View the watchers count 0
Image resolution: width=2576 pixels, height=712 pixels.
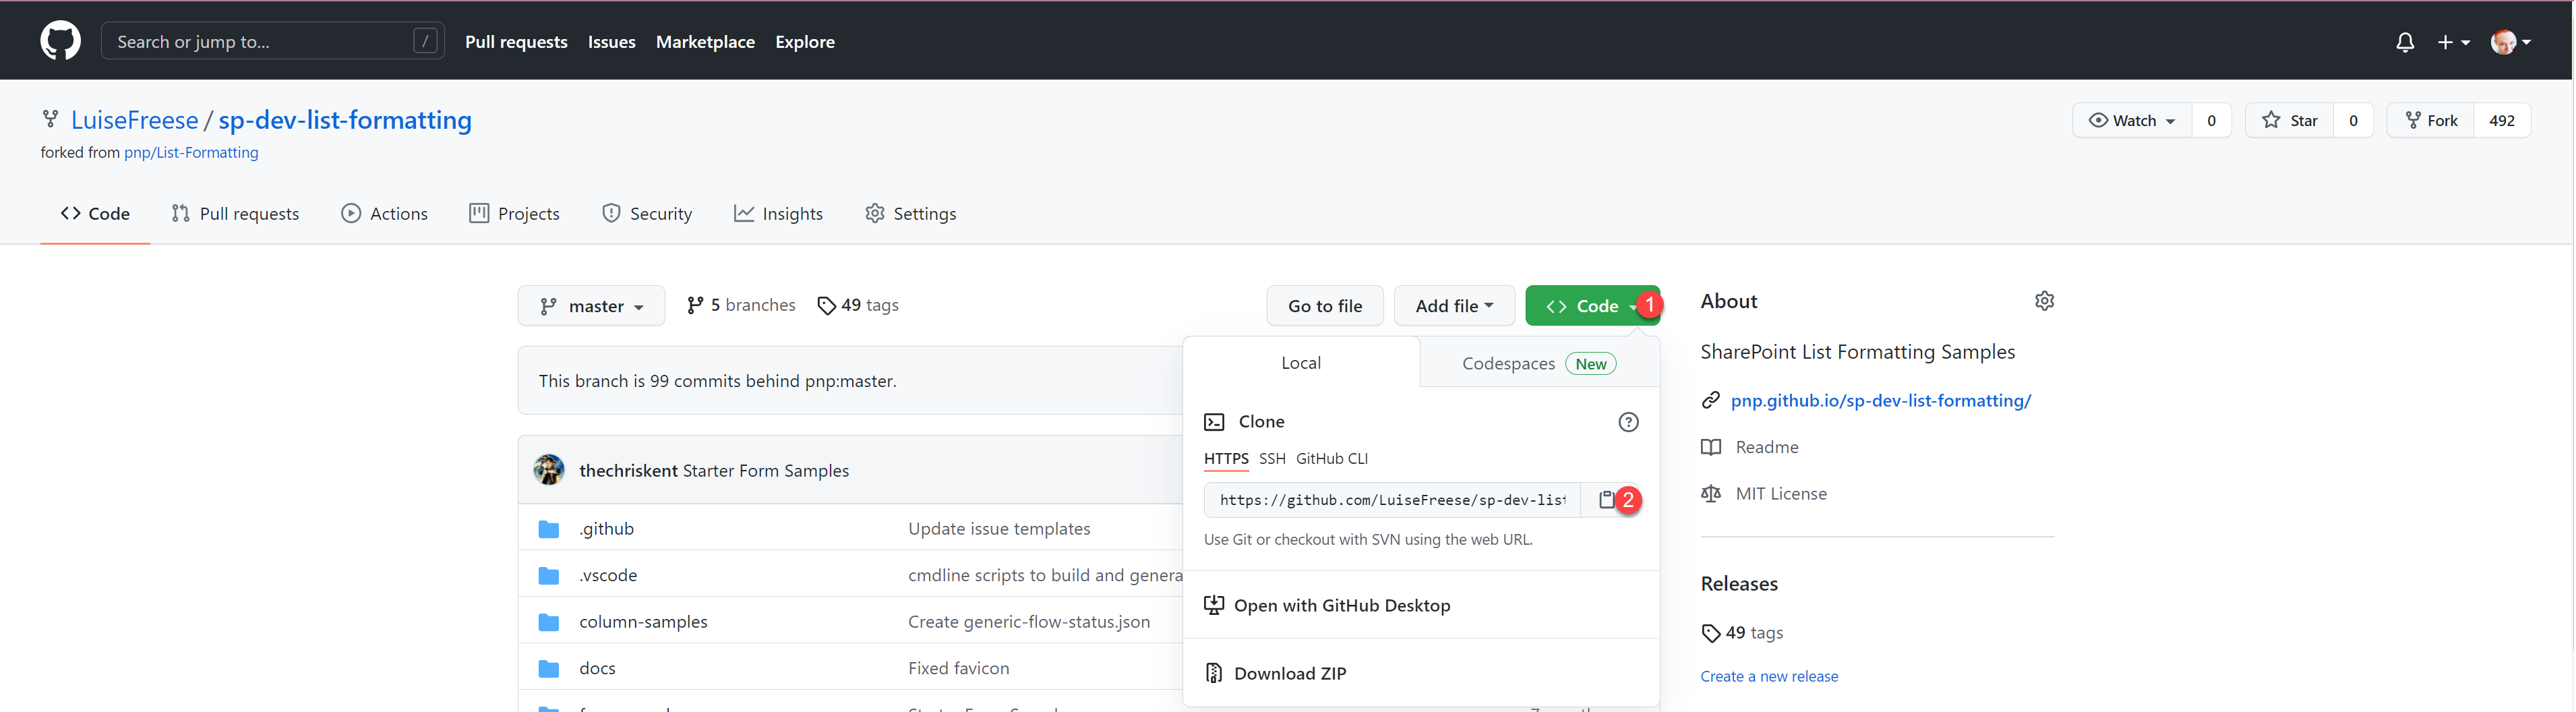coord(2211,120)
